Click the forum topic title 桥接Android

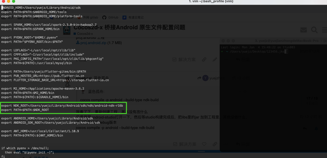(129, 27)
